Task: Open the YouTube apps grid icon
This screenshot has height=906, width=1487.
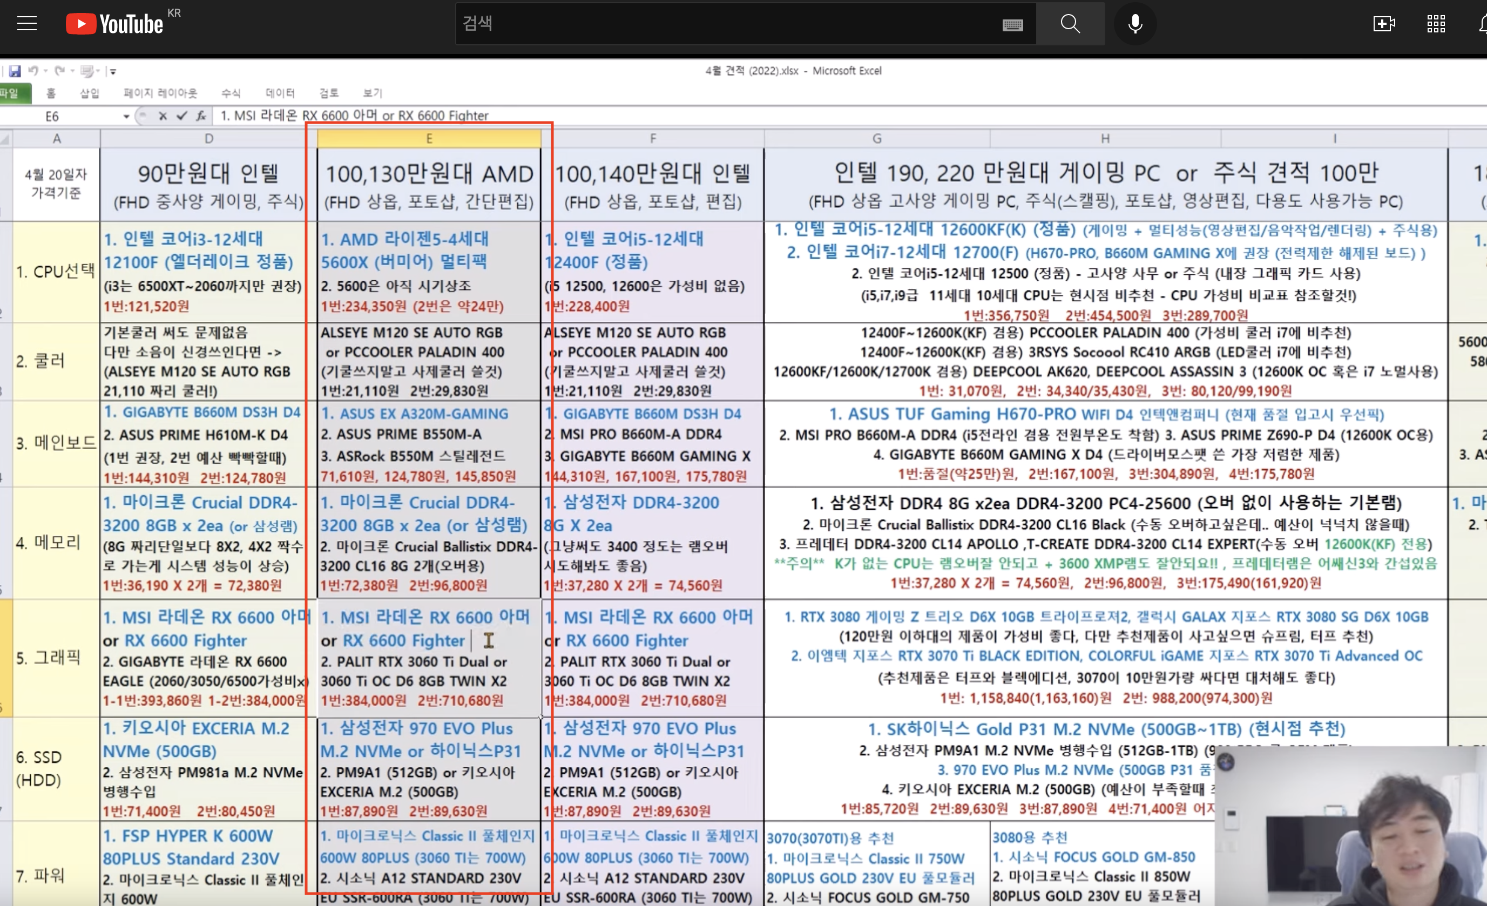Action: click(x=1436, y=24)
